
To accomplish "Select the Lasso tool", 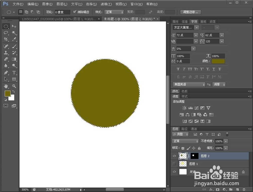I will [6, 33].
